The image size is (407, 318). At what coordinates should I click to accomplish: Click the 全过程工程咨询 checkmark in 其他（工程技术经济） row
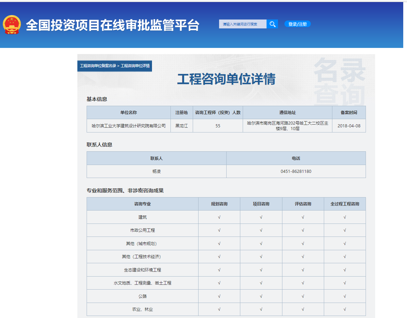[345, 257]
